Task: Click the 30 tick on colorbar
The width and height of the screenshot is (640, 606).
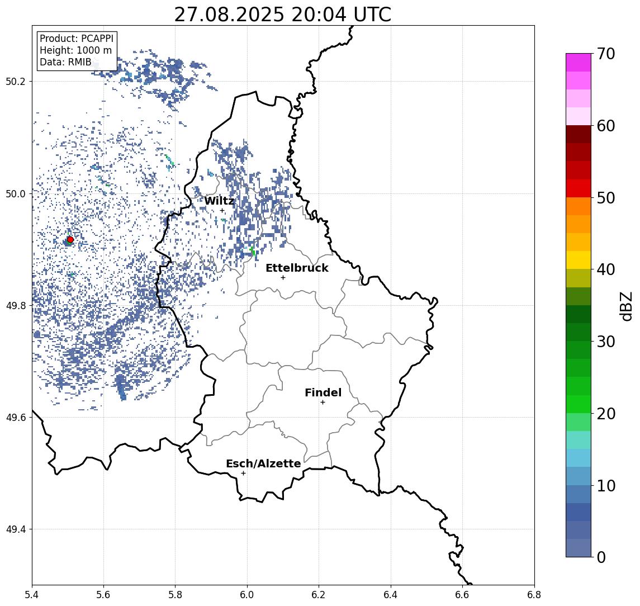Action: click(606, 342)
